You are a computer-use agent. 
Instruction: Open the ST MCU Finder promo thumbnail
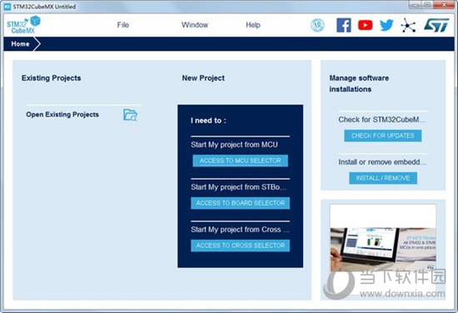click(383, 249)
